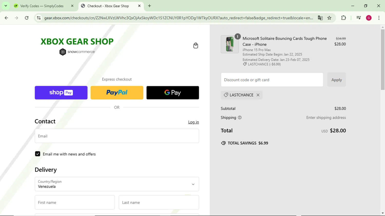Click the vertical page scrollbar
This screenshot has height=216, width=385.
point(383,59)
